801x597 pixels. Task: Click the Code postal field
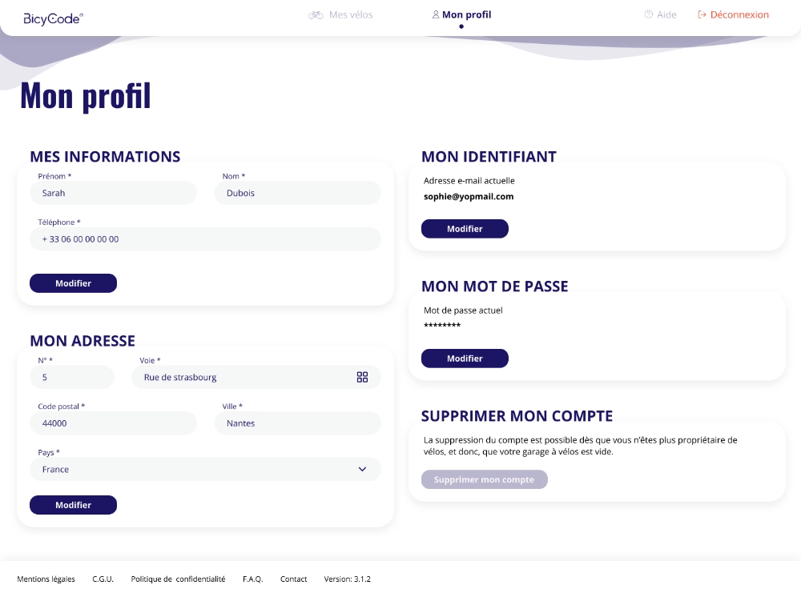coord(113,423)
